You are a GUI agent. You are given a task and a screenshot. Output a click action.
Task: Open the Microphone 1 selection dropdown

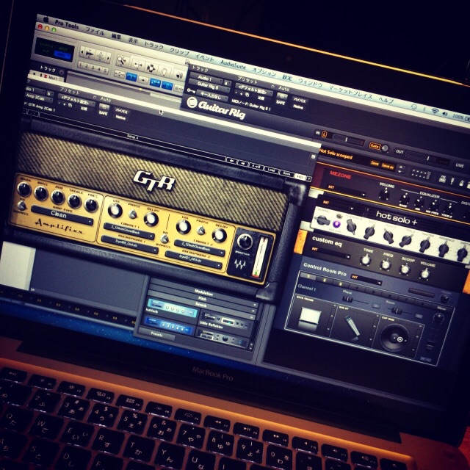(x=130, y=245)
